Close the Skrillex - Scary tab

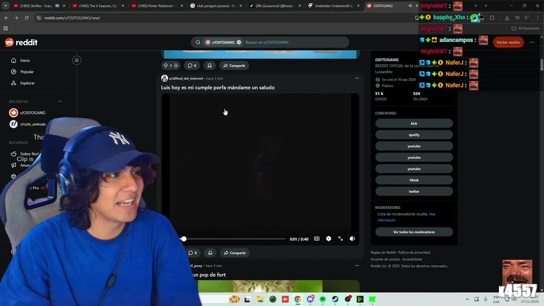pyautogui.click(x=64, y=6)
